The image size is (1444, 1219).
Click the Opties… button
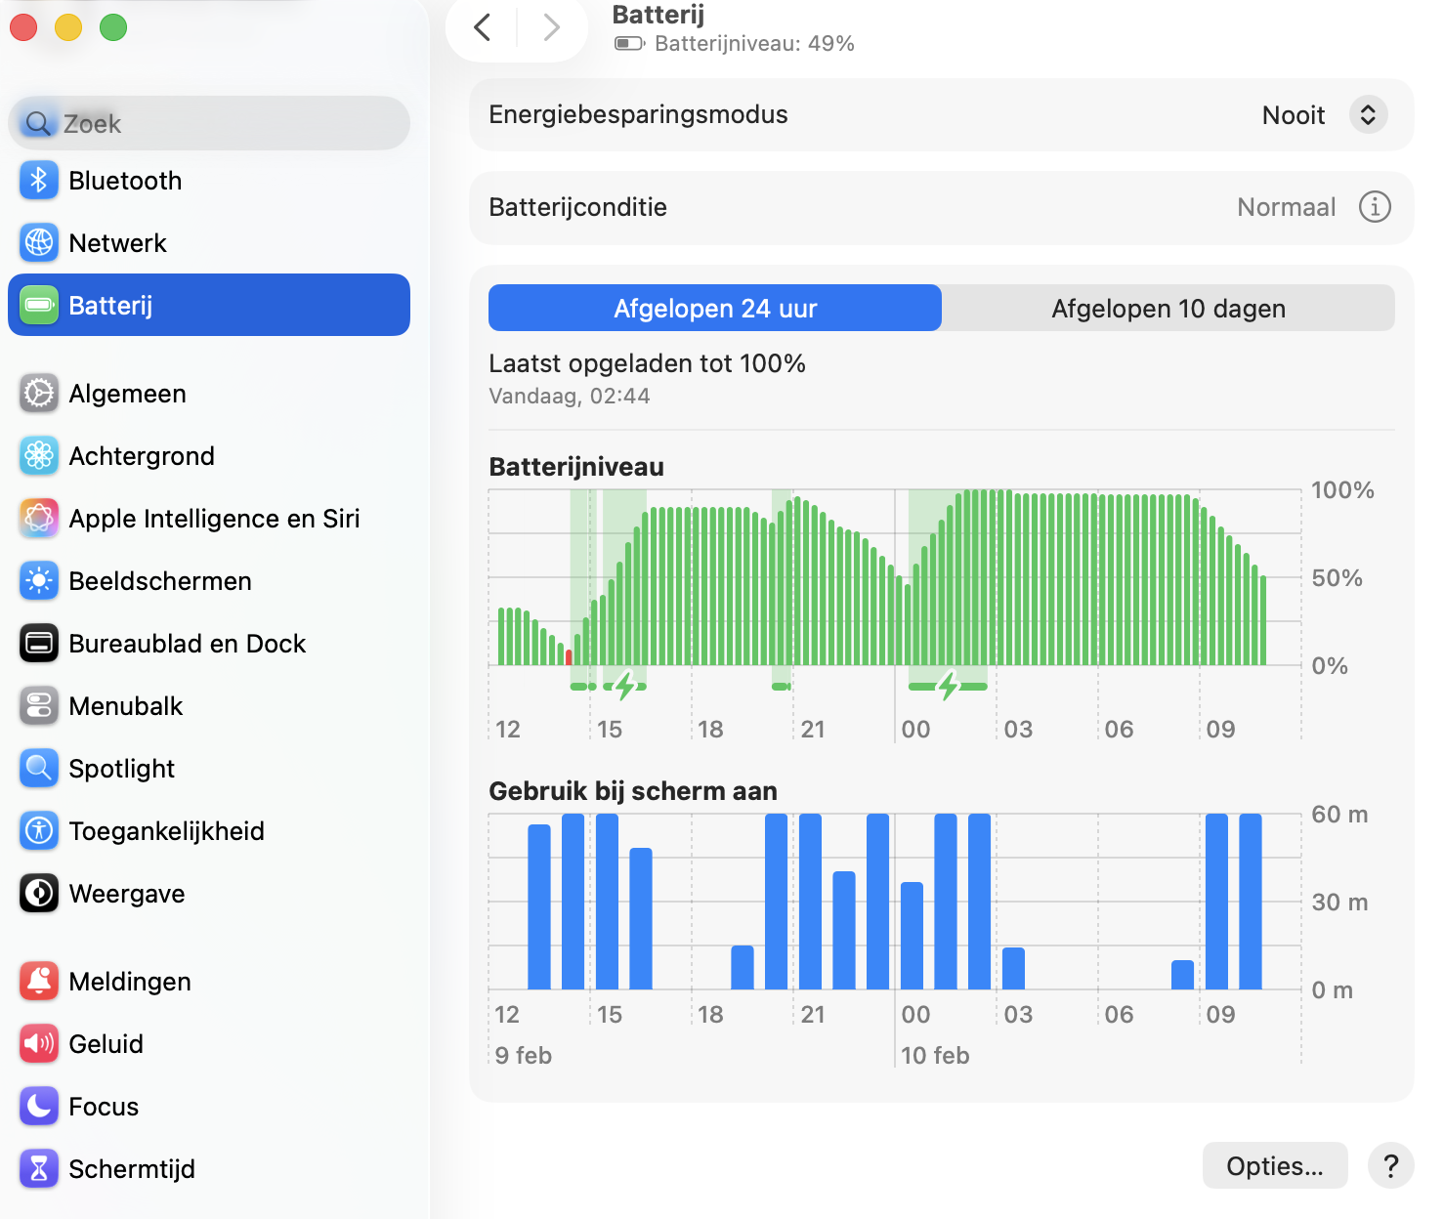click(1274, 1165)
